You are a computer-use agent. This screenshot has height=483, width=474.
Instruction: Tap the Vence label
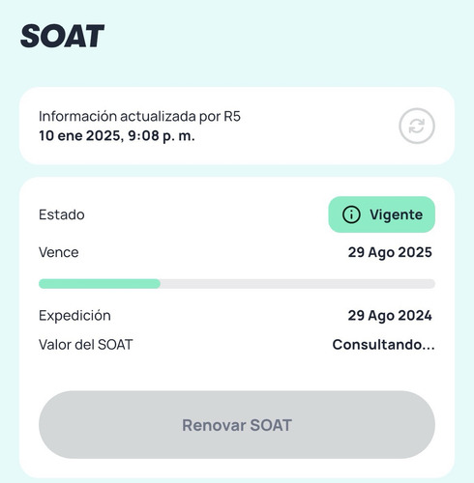tap(58, 252)
